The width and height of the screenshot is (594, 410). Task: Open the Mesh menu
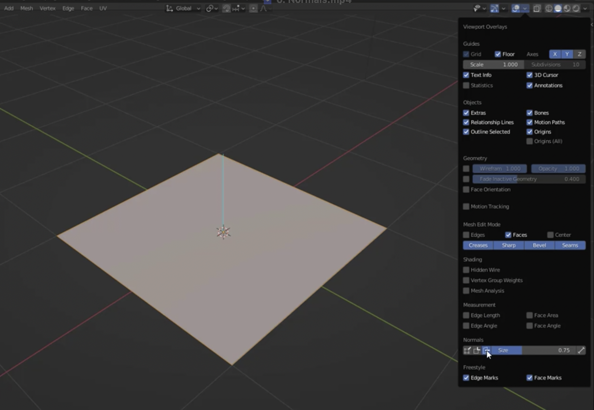click(27, 8)
